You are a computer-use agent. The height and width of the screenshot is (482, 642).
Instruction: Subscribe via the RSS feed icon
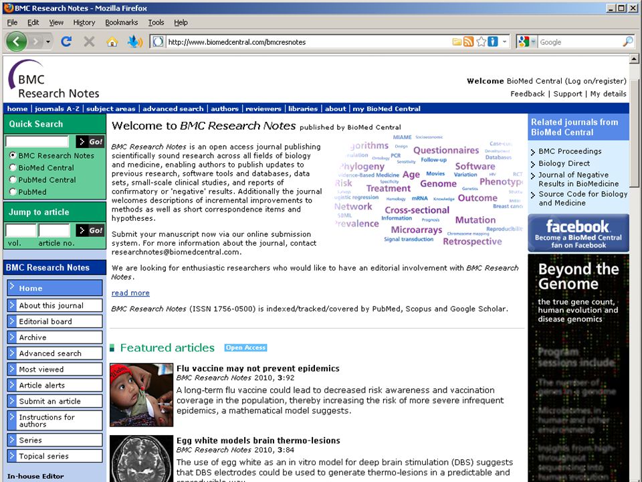(468, 42)
